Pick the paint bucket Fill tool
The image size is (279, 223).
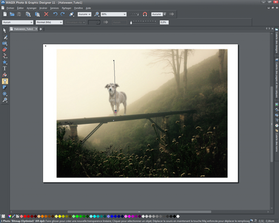pyautogui.click(x=5, y=75)
